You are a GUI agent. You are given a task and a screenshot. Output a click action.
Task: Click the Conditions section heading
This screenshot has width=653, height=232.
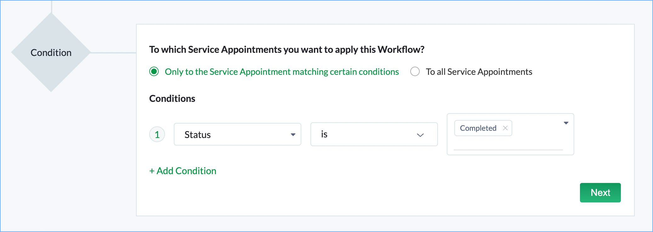[172, 99]
